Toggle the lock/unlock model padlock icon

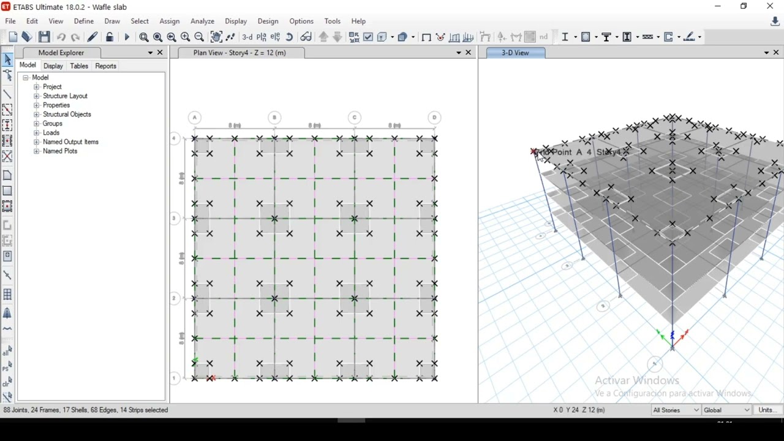tap(110, 37)
